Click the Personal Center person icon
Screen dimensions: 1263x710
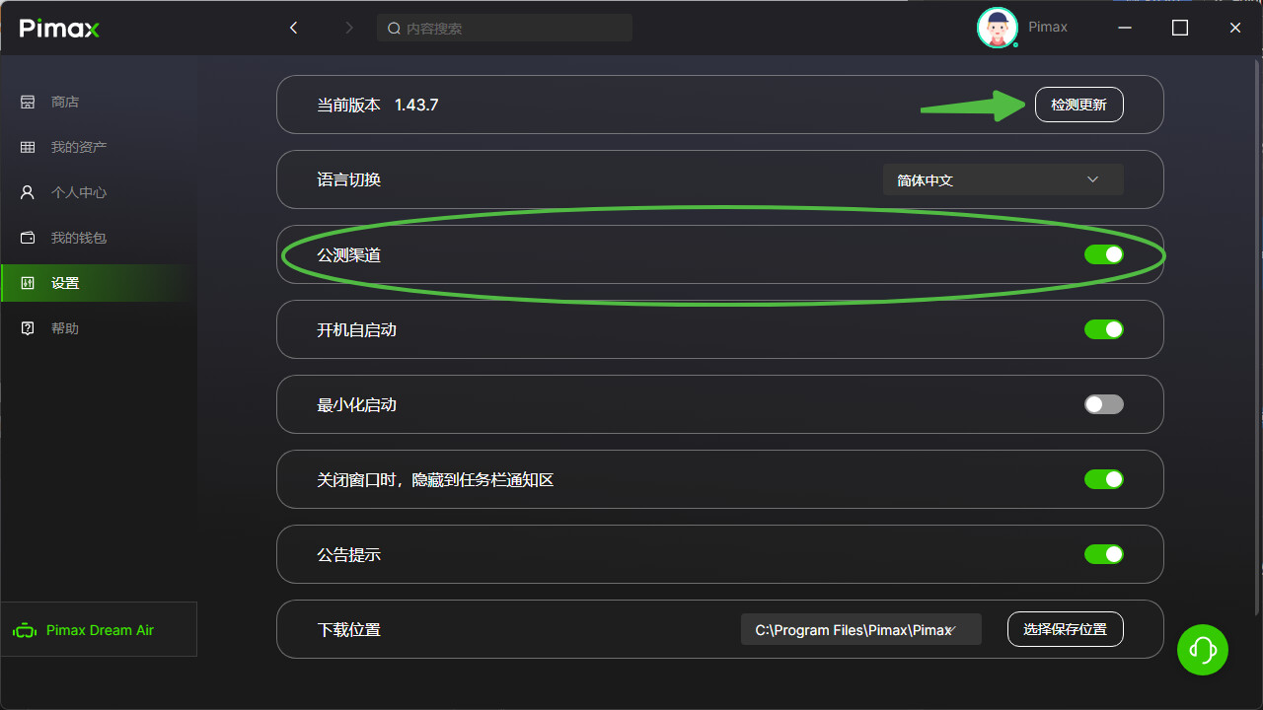pyautogui.click(x=28, y=192)
